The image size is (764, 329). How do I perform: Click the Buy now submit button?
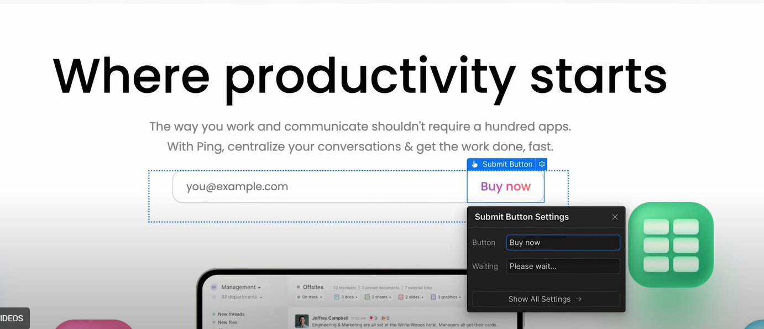click(506, 187)
